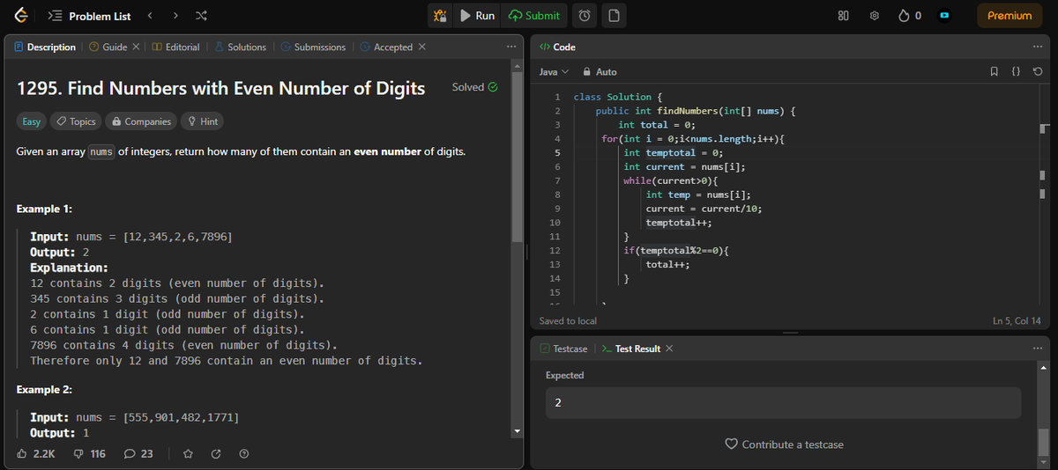1058x470 pixels.
Task: Open the test panel more options ellipsis
Action: (1037, 349)
